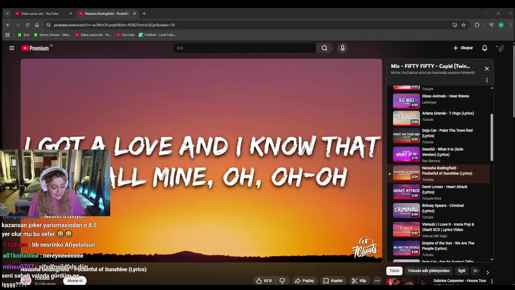Play Demi Lovato - Heart Attack
This screenshot has width=515, height=290.
[x=439, y=193]
